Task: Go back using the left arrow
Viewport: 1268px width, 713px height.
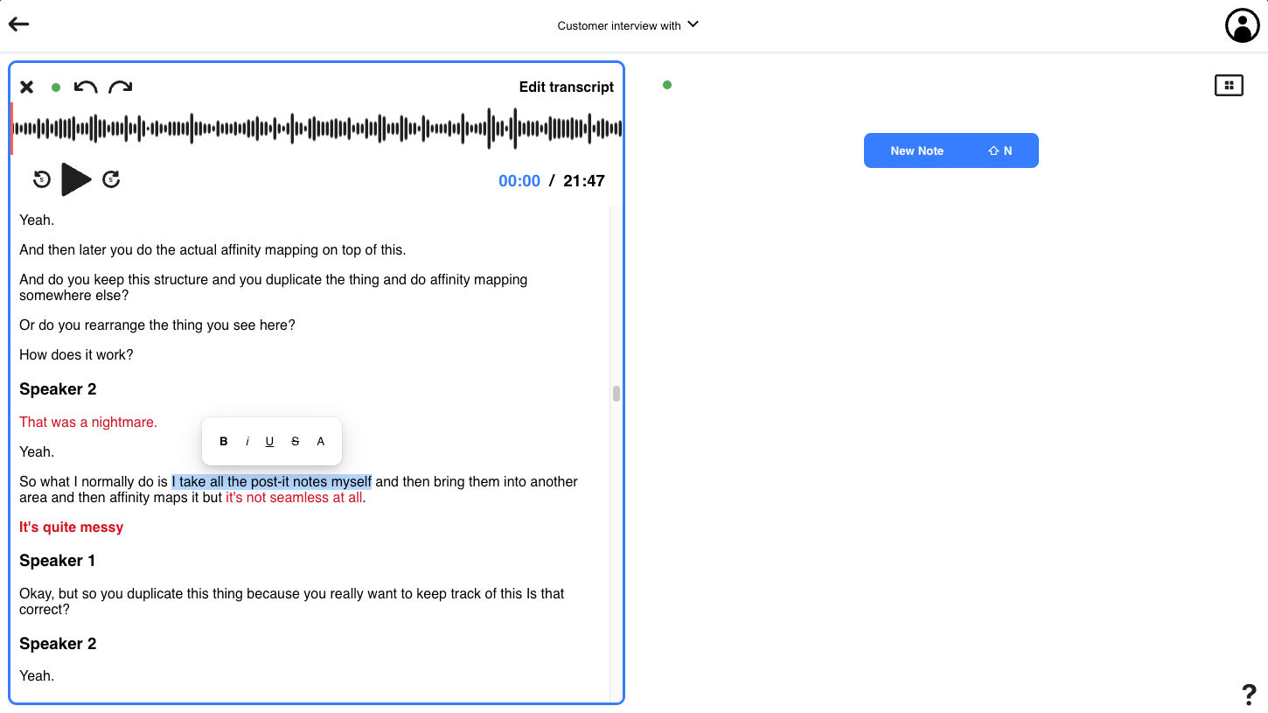Action: coord(18,24)
